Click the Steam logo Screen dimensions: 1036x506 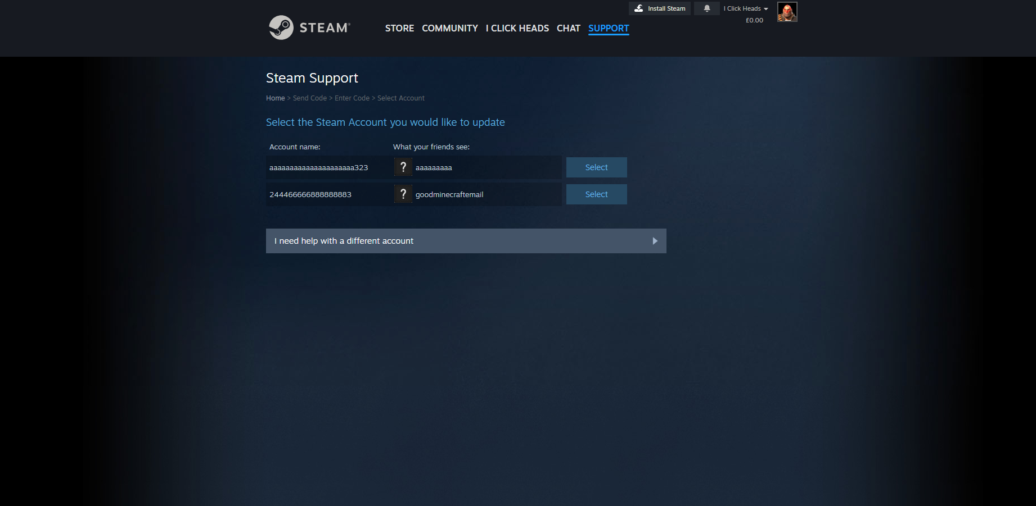pyautogui.click(x=309, y=28)
